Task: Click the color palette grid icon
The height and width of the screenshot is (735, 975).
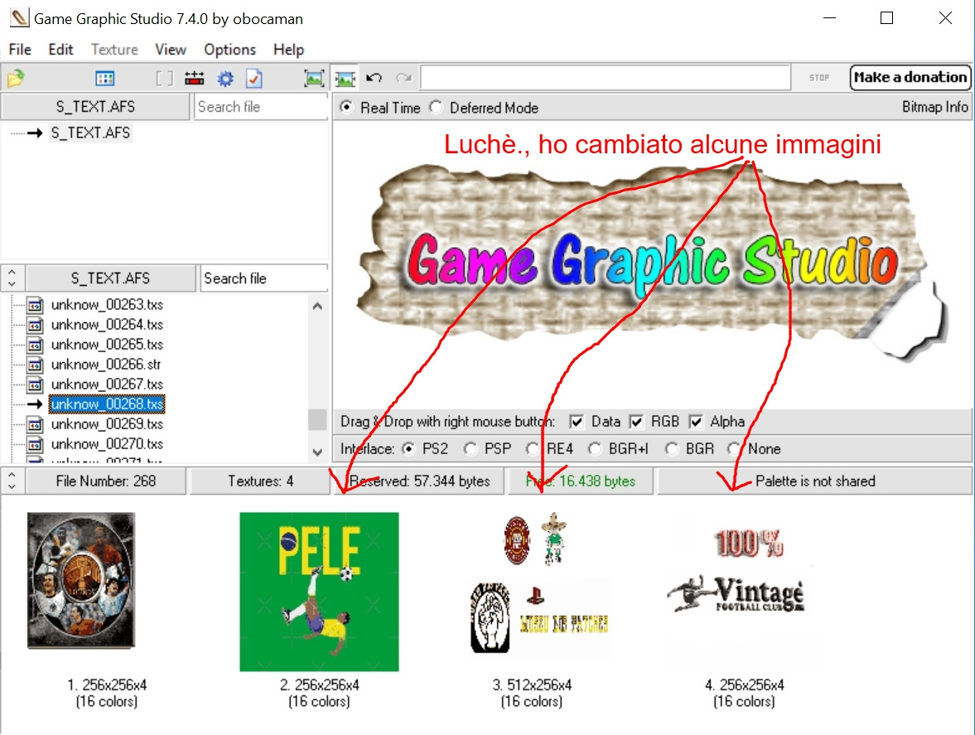Action: coord(104,79)
